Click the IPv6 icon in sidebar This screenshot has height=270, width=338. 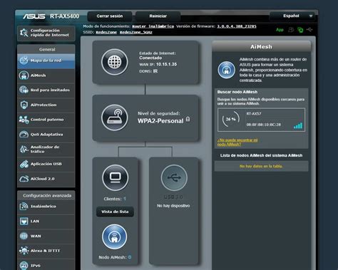pyautogui.click(x=24, y=266)
